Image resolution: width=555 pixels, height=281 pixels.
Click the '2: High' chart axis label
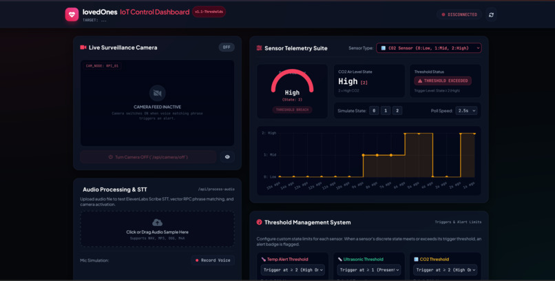(269, 133)
